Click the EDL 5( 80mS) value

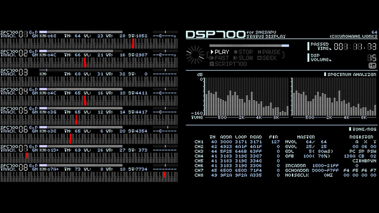(309, 151)
